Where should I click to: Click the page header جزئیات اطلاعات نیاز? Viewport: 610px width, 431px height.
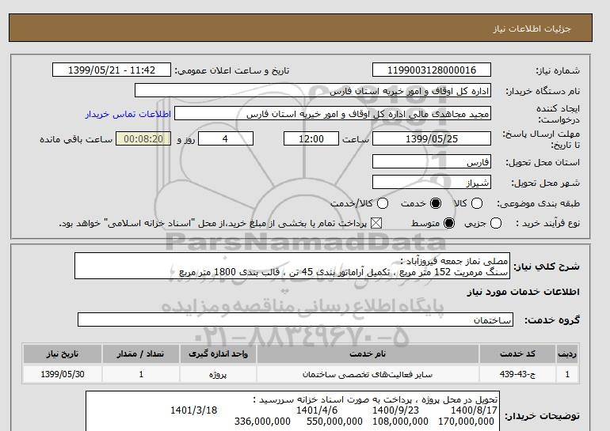point(532,29)
